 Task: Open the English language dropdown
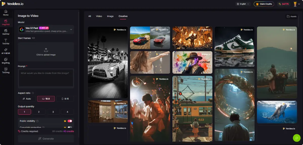pos(243,4)
